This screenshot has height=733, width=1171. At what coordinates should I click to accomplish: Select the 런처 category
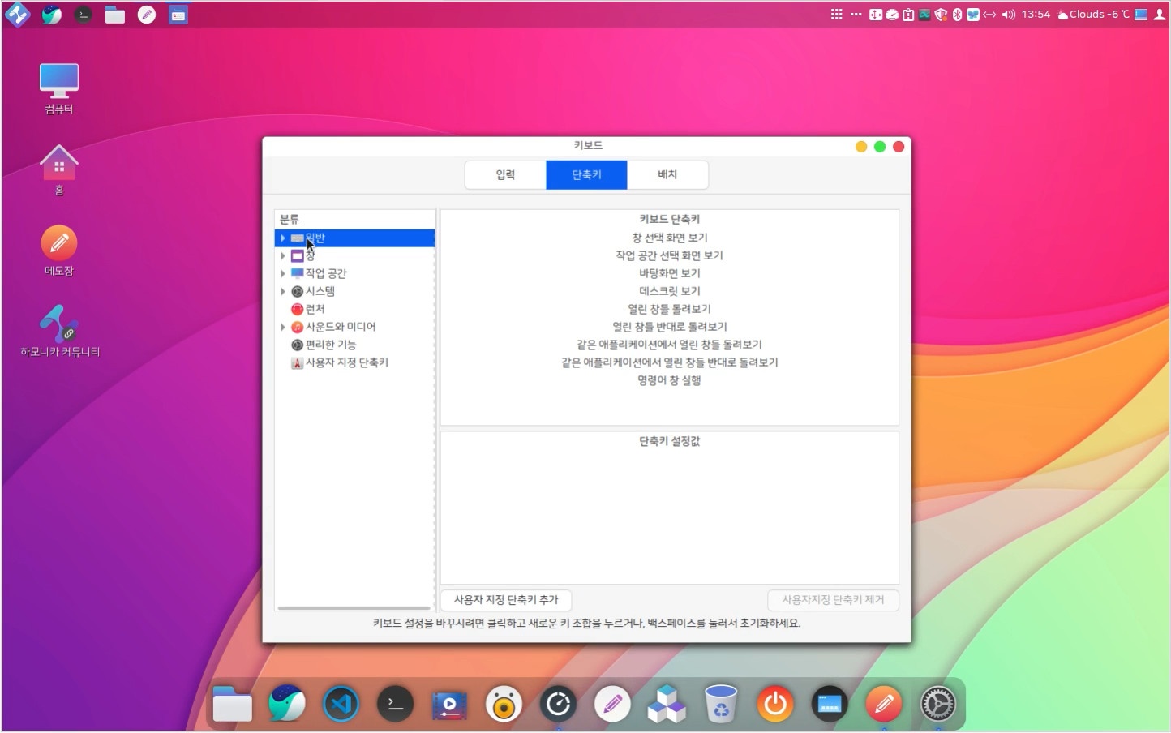(315, 309)
